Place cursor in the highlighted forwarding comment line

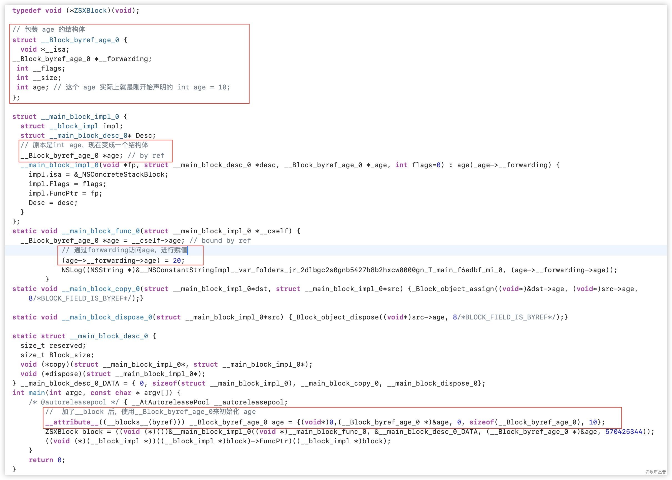click(x=124, y=250)
